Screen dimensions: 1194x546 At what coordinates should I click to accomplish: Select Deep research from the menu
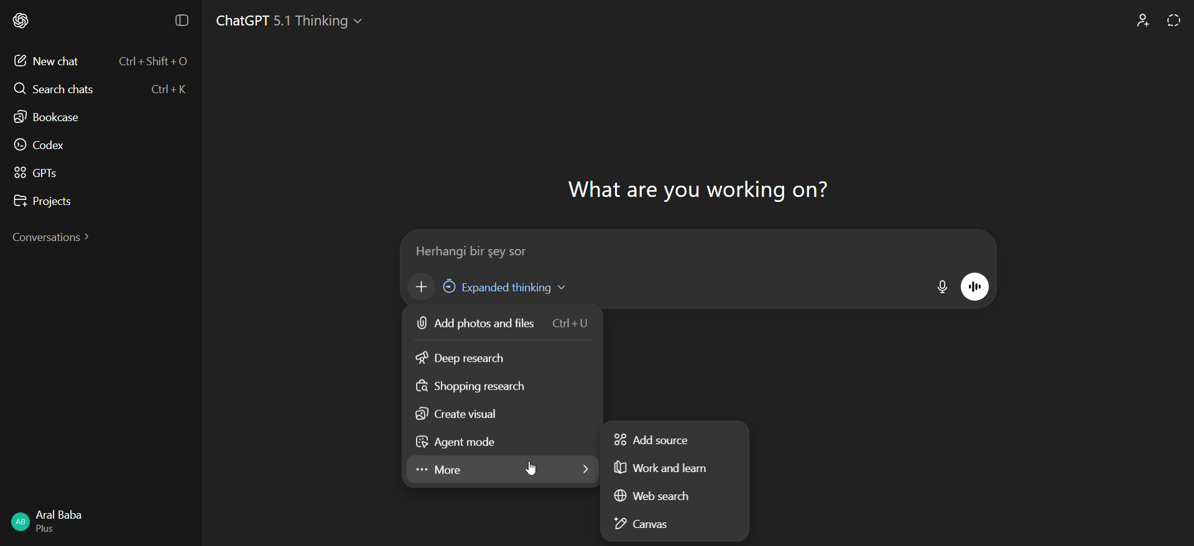[468, 358]
